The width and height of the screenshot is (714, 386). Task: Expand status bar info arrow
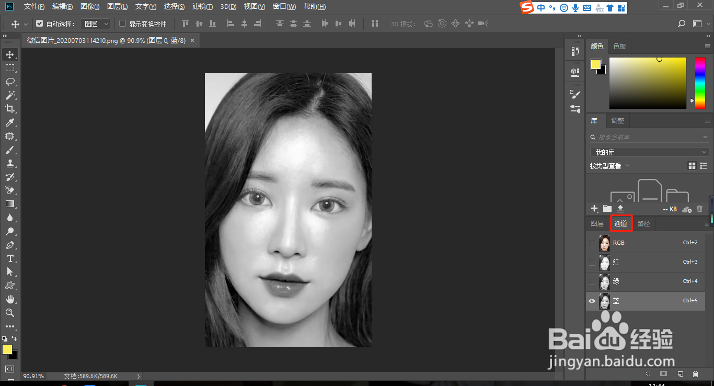(138, 376)
